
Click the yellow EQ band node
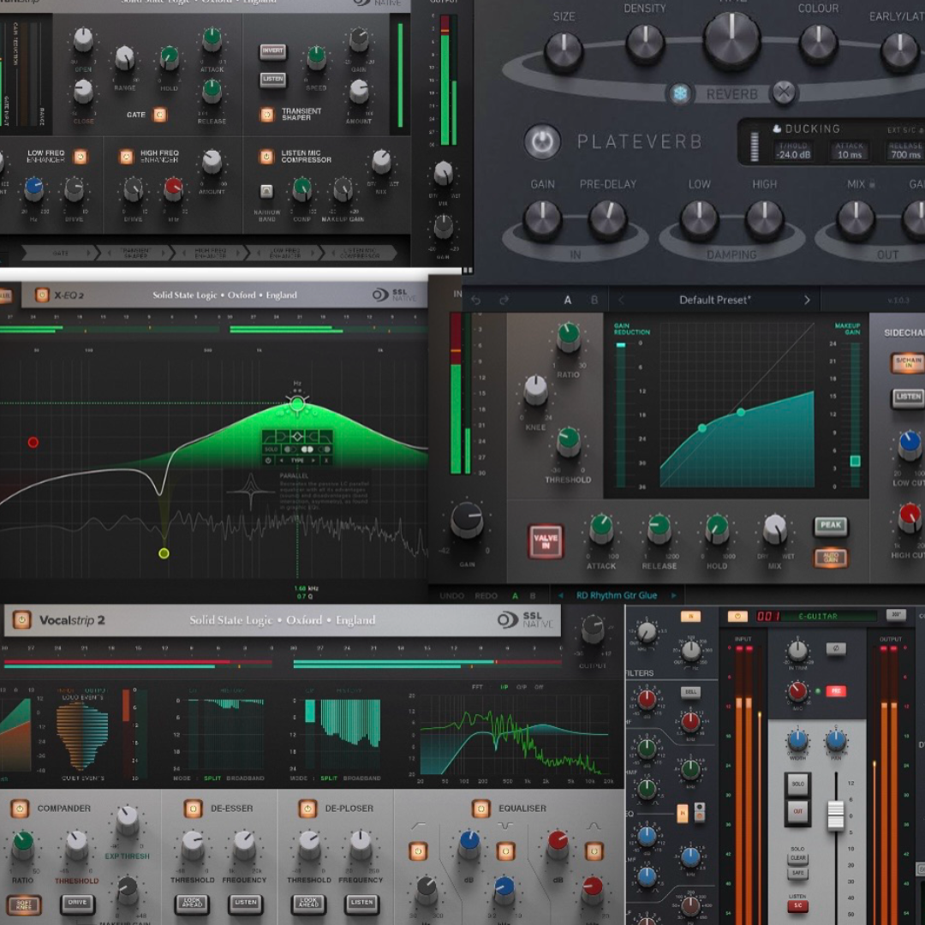point(164,553)
